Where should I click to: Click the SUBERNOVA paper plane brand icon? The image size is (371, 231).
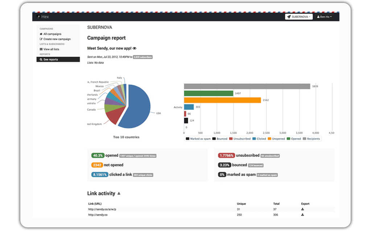pyautogui.click(x=289, y=17)
